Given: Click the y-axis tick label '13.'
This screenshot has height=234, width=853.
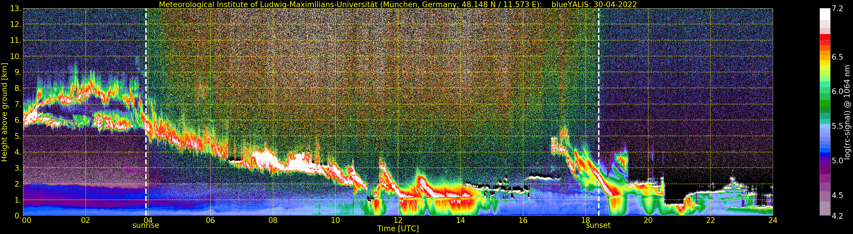Looking at the screenshot, I should (16, 9).
